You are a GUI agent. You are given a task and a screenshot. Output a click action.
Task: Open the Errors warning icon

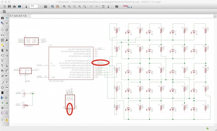(x=7, y=120)
